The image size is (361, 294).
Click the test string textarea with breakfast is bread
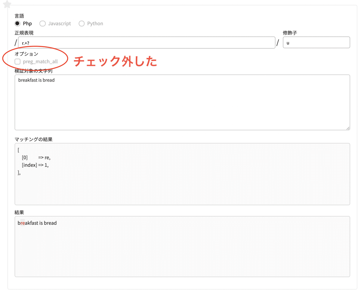pyautogui.click(x=182, y=102)
